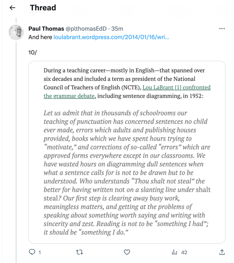Viewport: 234px width, 263px height.
Task: Click the Paul Thomas display name
Action: point(46,29)
